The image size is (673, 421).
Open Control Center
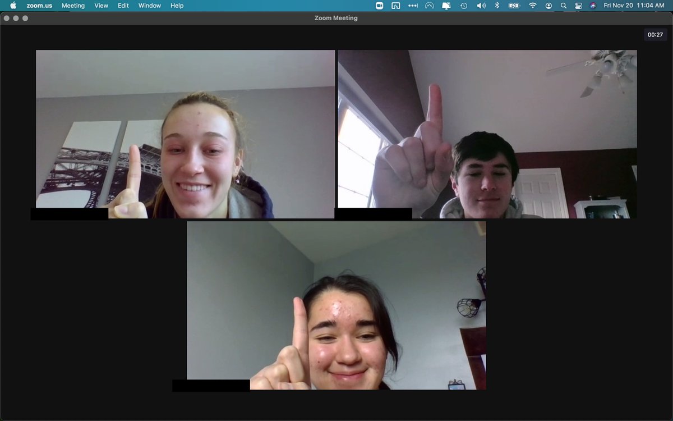pos(579,6)
